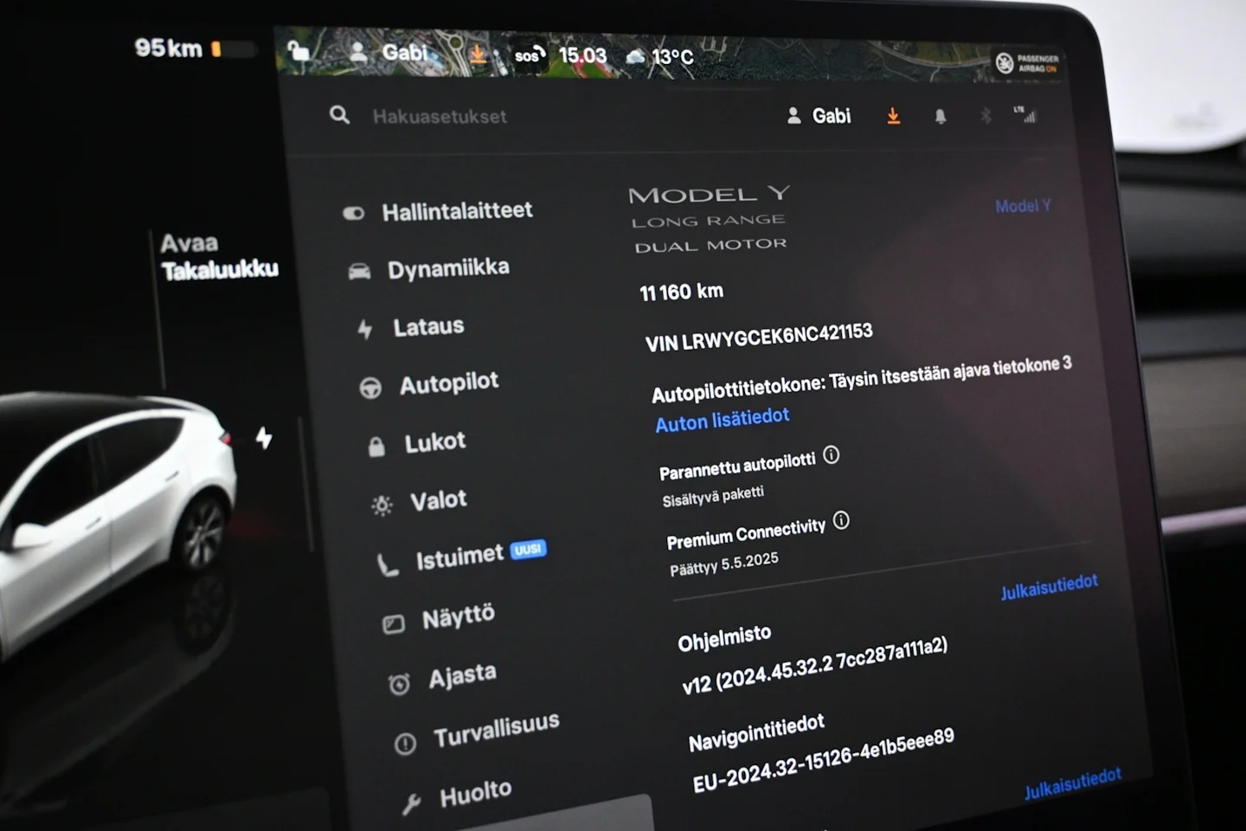Click the wrench icon beside Huolto

coord(411,804)
